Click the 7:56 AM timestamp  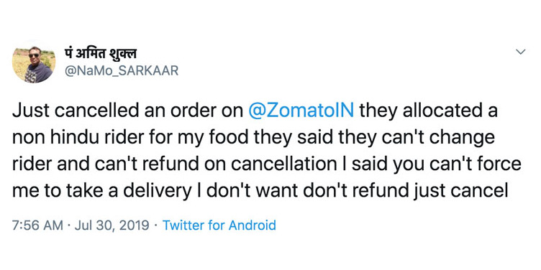pos(37,225)
